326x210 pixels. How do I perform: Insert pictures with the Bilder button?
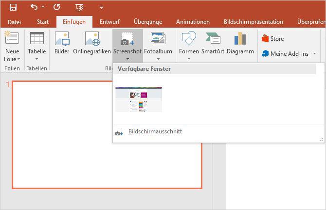[x=62, y=43]
